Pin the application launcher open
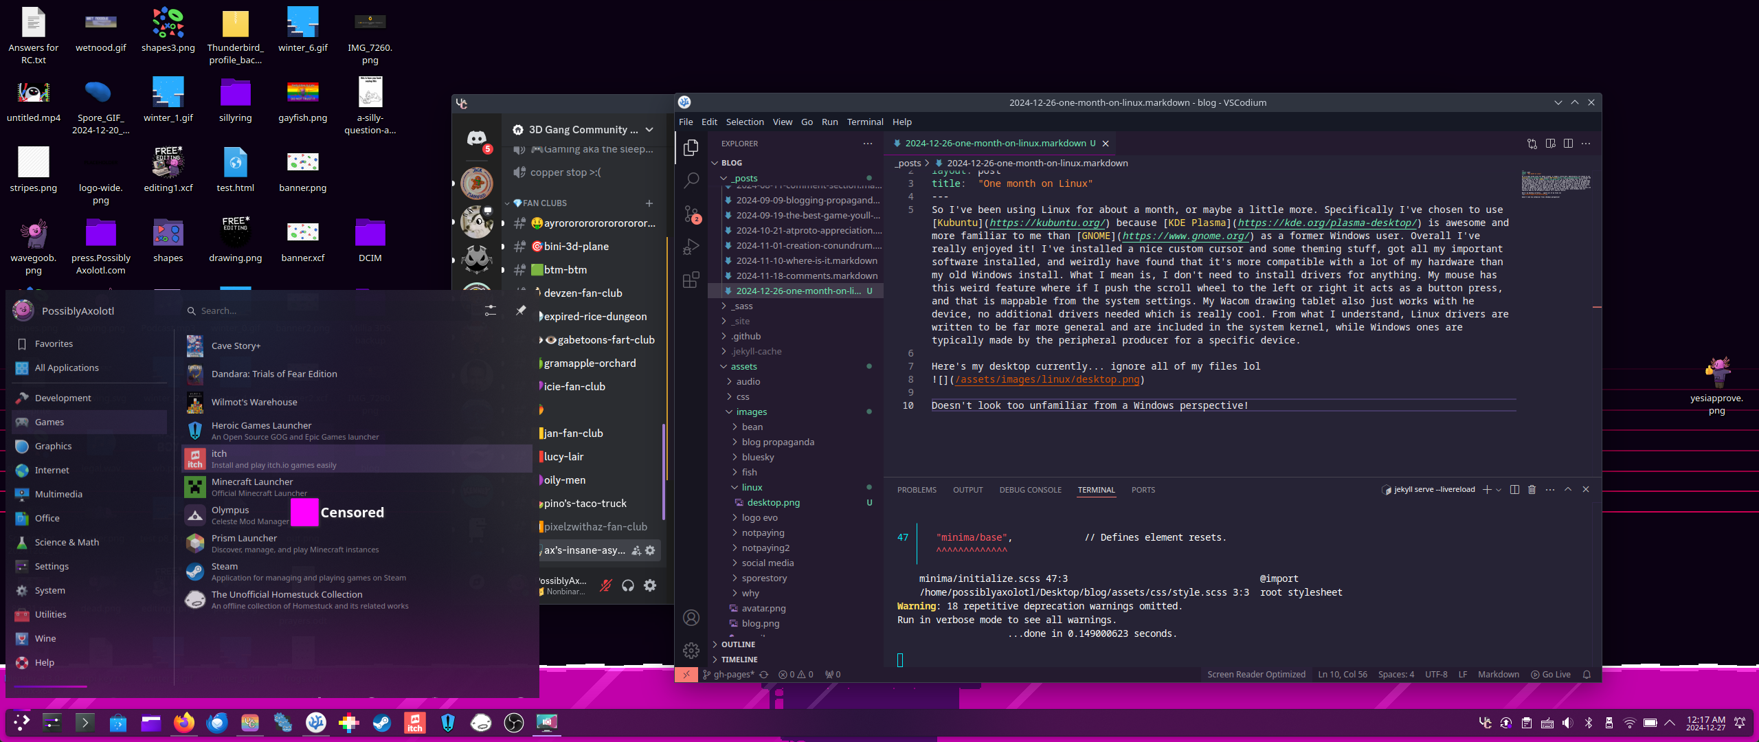Screen dimensions: 1759x742 coord(521,311)
